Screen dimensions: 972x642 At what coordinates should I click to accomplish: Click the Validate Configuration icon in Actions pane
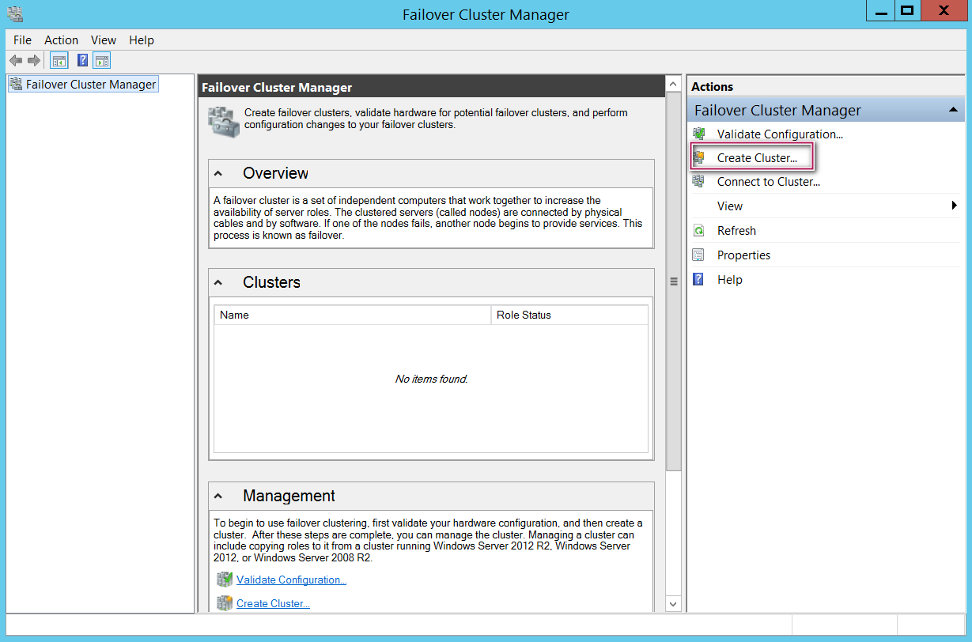698,134
